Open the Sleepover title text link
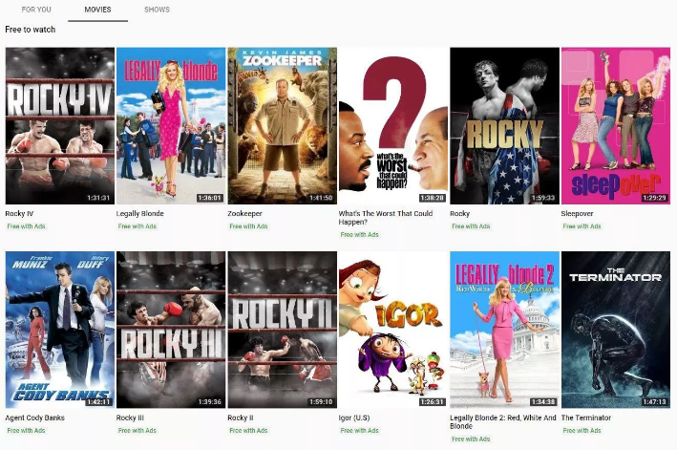This screenshot has height=450, width=677. click(578, 213)
